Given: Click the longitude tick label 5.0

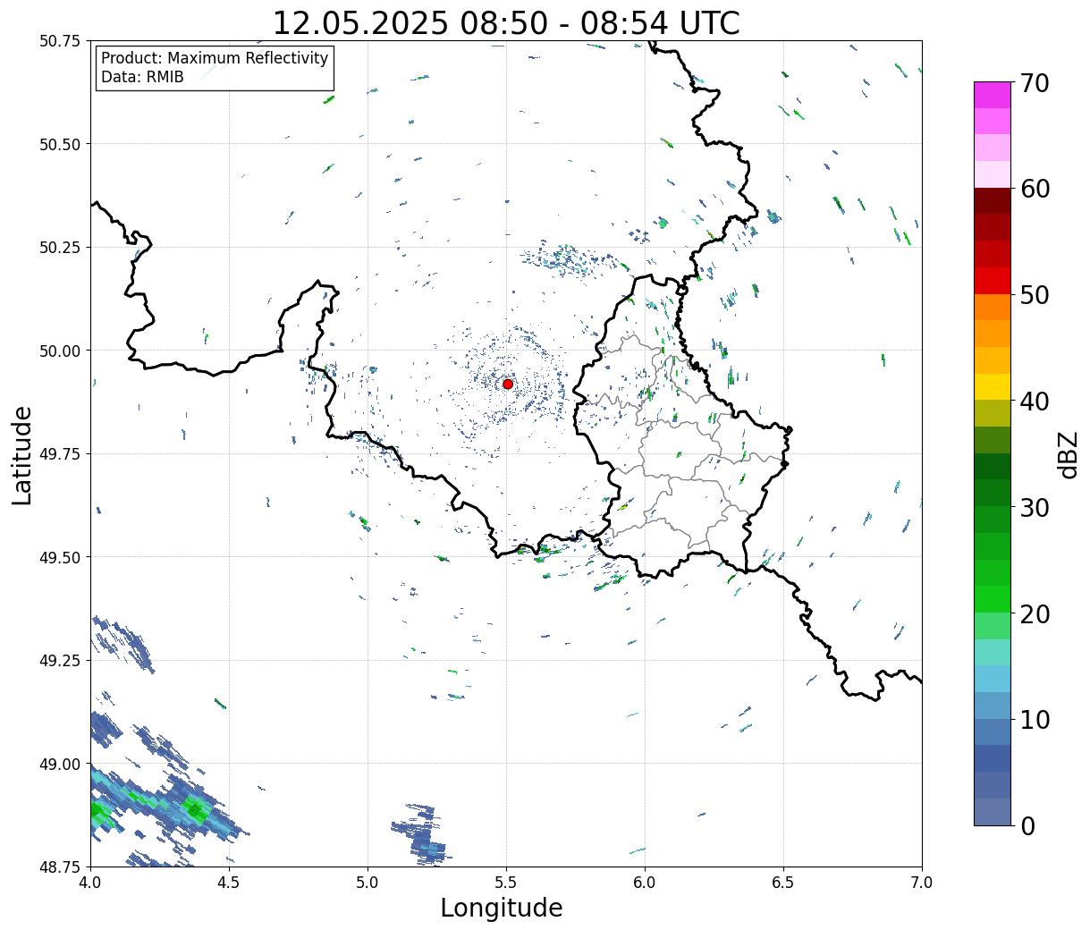Looking at the screenshot, I should point(368,883).
